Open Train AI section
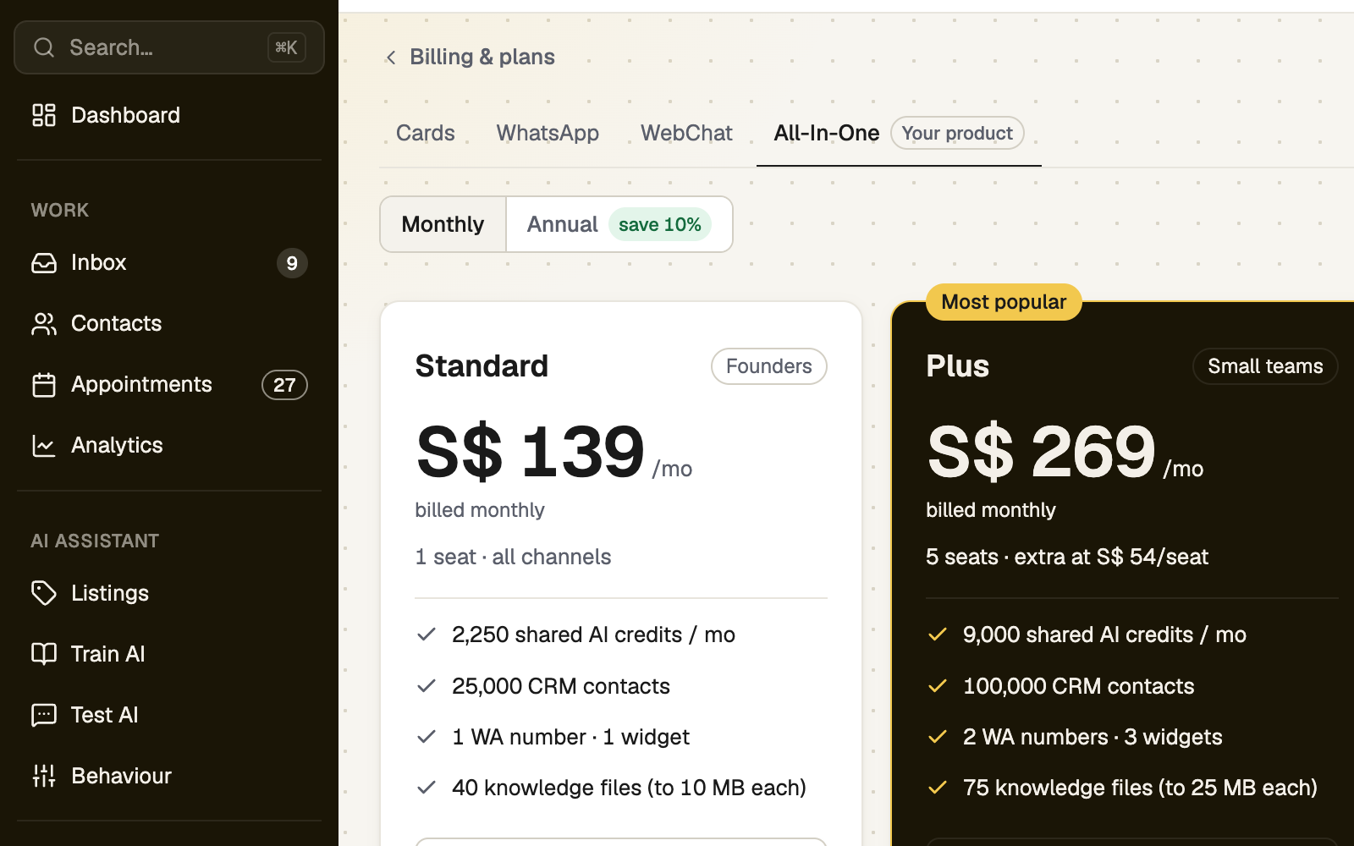Image resolution: width=1354 pixels, height=846 pixels. click(107, 654)
